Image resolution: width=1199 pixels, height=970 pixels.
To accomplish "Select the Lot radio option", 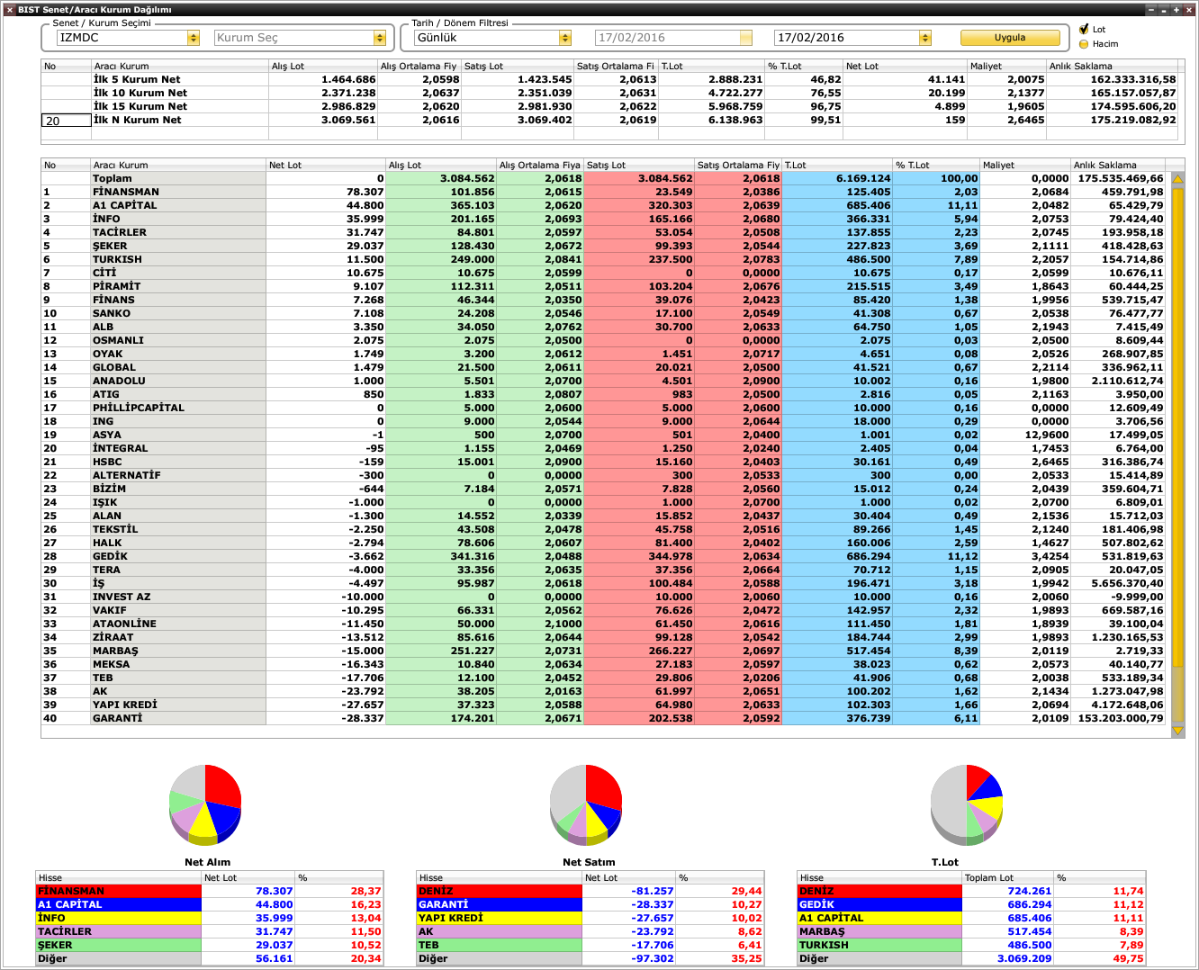I will click(x=1084, y=29).
